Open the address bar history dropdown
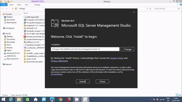 [147, 8]
